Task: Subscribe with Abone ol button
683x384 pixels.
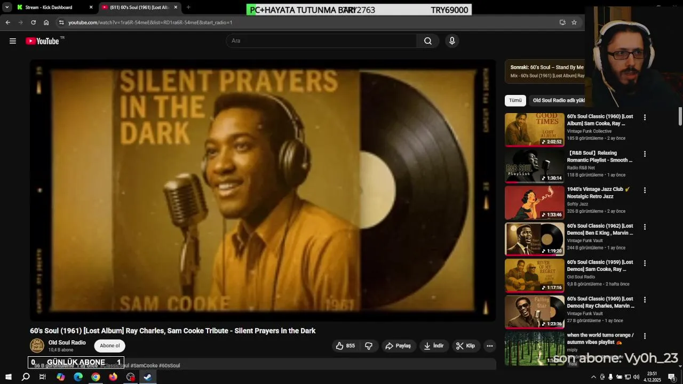Action: tap(110, 346)
